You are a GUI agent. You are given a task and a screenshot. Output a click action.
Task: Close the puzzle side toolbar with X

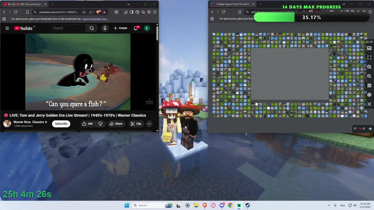(x=369, y=104)
